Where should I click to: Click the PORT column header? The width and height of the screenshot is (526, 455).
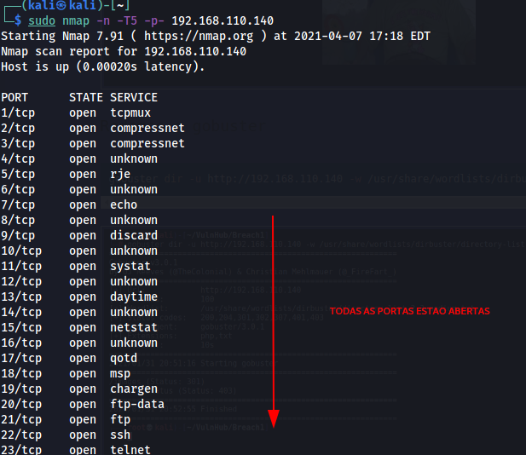tap(14, 97)
